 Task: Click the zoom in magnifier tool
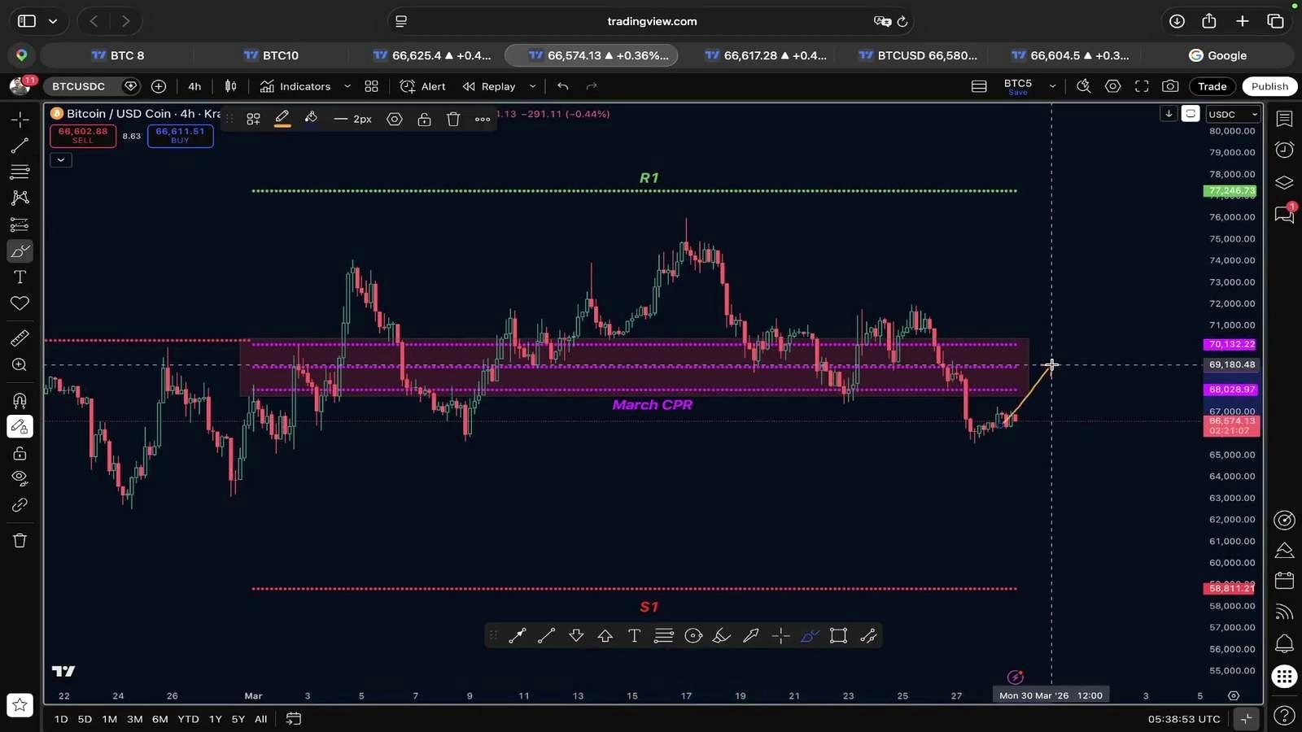click(20, 365)
